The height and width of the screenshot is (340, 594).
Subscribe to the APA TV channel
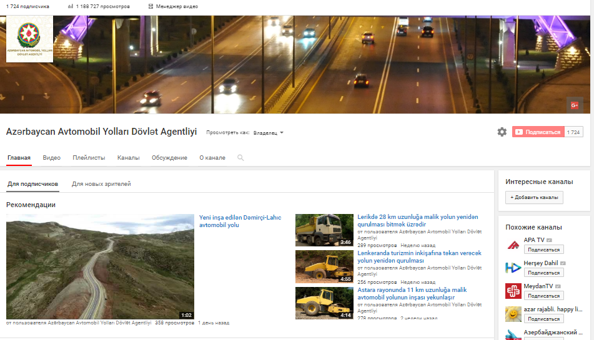543,250
